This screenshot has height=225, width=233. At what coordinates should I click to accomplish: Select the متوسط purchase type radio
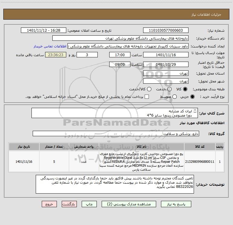[175, 97]
